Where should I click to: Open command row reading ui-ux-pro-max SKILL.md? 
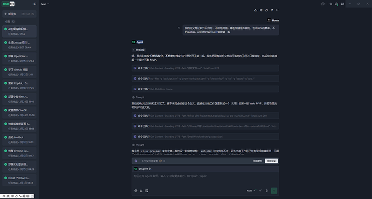[x=205, y=116]
